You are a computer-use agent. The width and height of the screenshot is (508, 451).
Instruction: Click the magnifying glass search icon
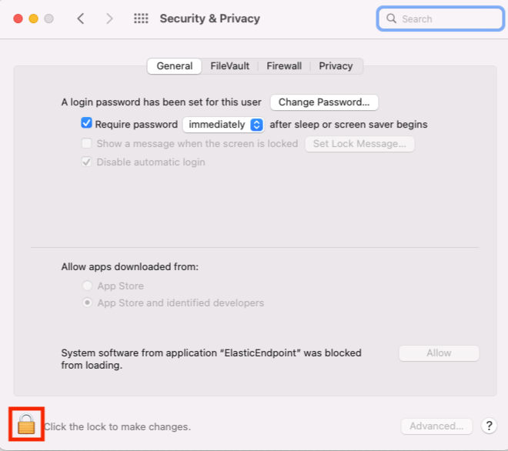pos(391,18)
